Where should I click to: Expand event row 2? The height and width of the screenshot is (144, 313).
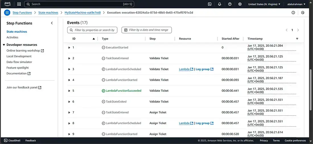click(69, 58)
